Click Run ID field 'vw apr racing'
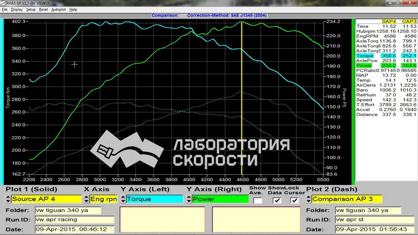418x235 pixels. click(75, 220)
